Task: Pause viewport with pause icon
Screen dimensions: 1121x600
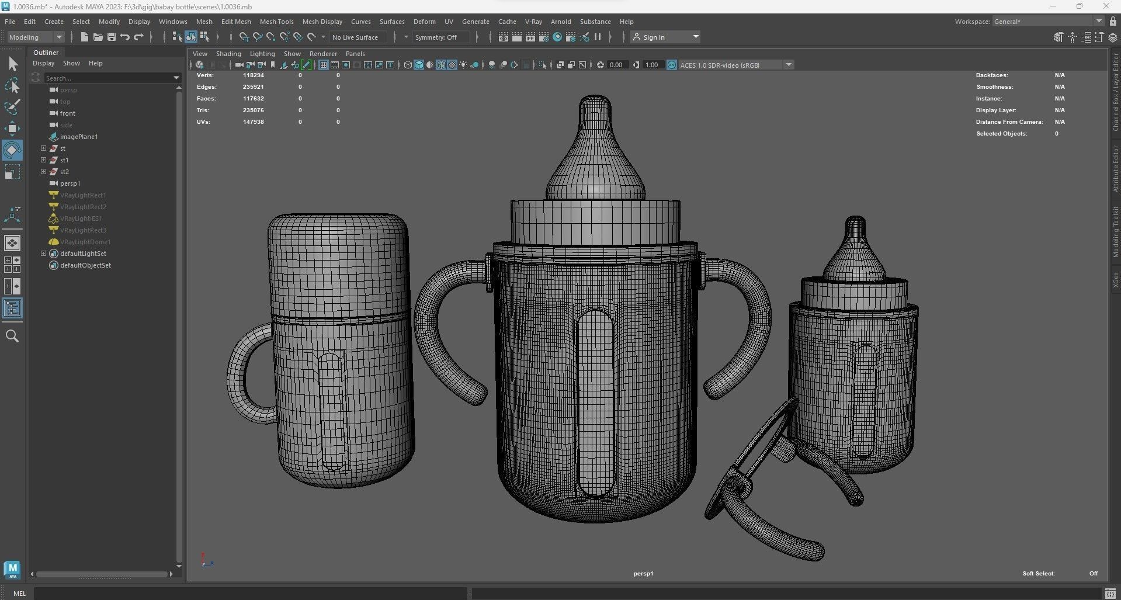Action: click(598, 37)
